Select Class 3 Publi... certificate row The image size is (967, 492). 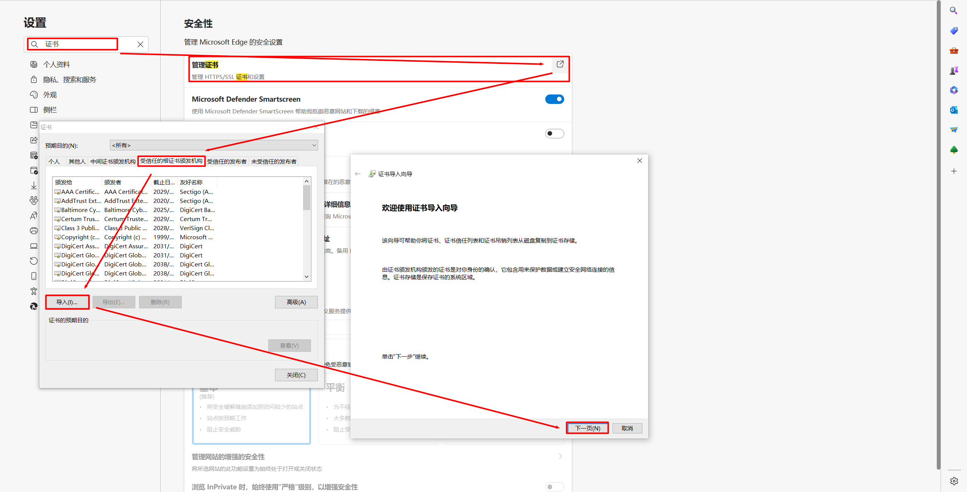(x=134, y=228)
